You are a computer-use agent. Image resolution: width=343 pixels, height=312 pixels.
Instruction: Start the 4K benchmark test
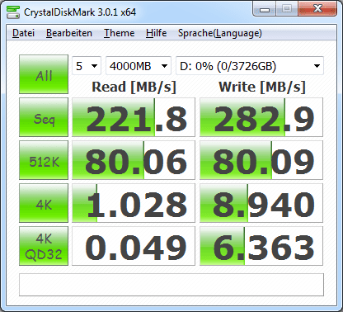(x=44, y=203)
